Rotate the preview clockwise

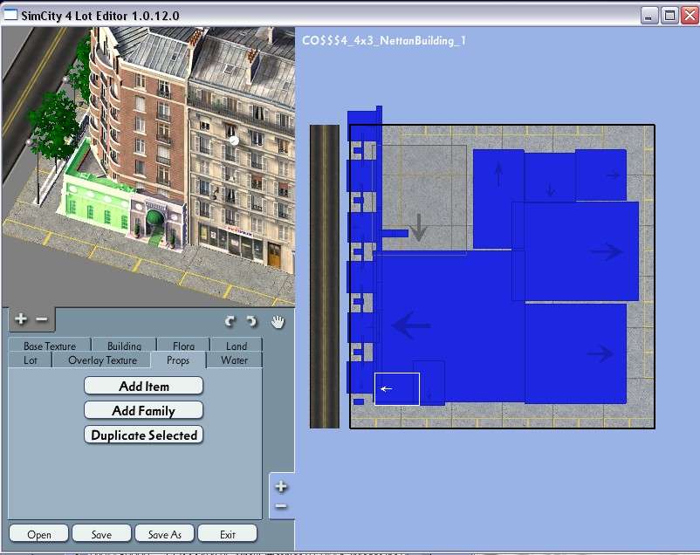(251, 321)
